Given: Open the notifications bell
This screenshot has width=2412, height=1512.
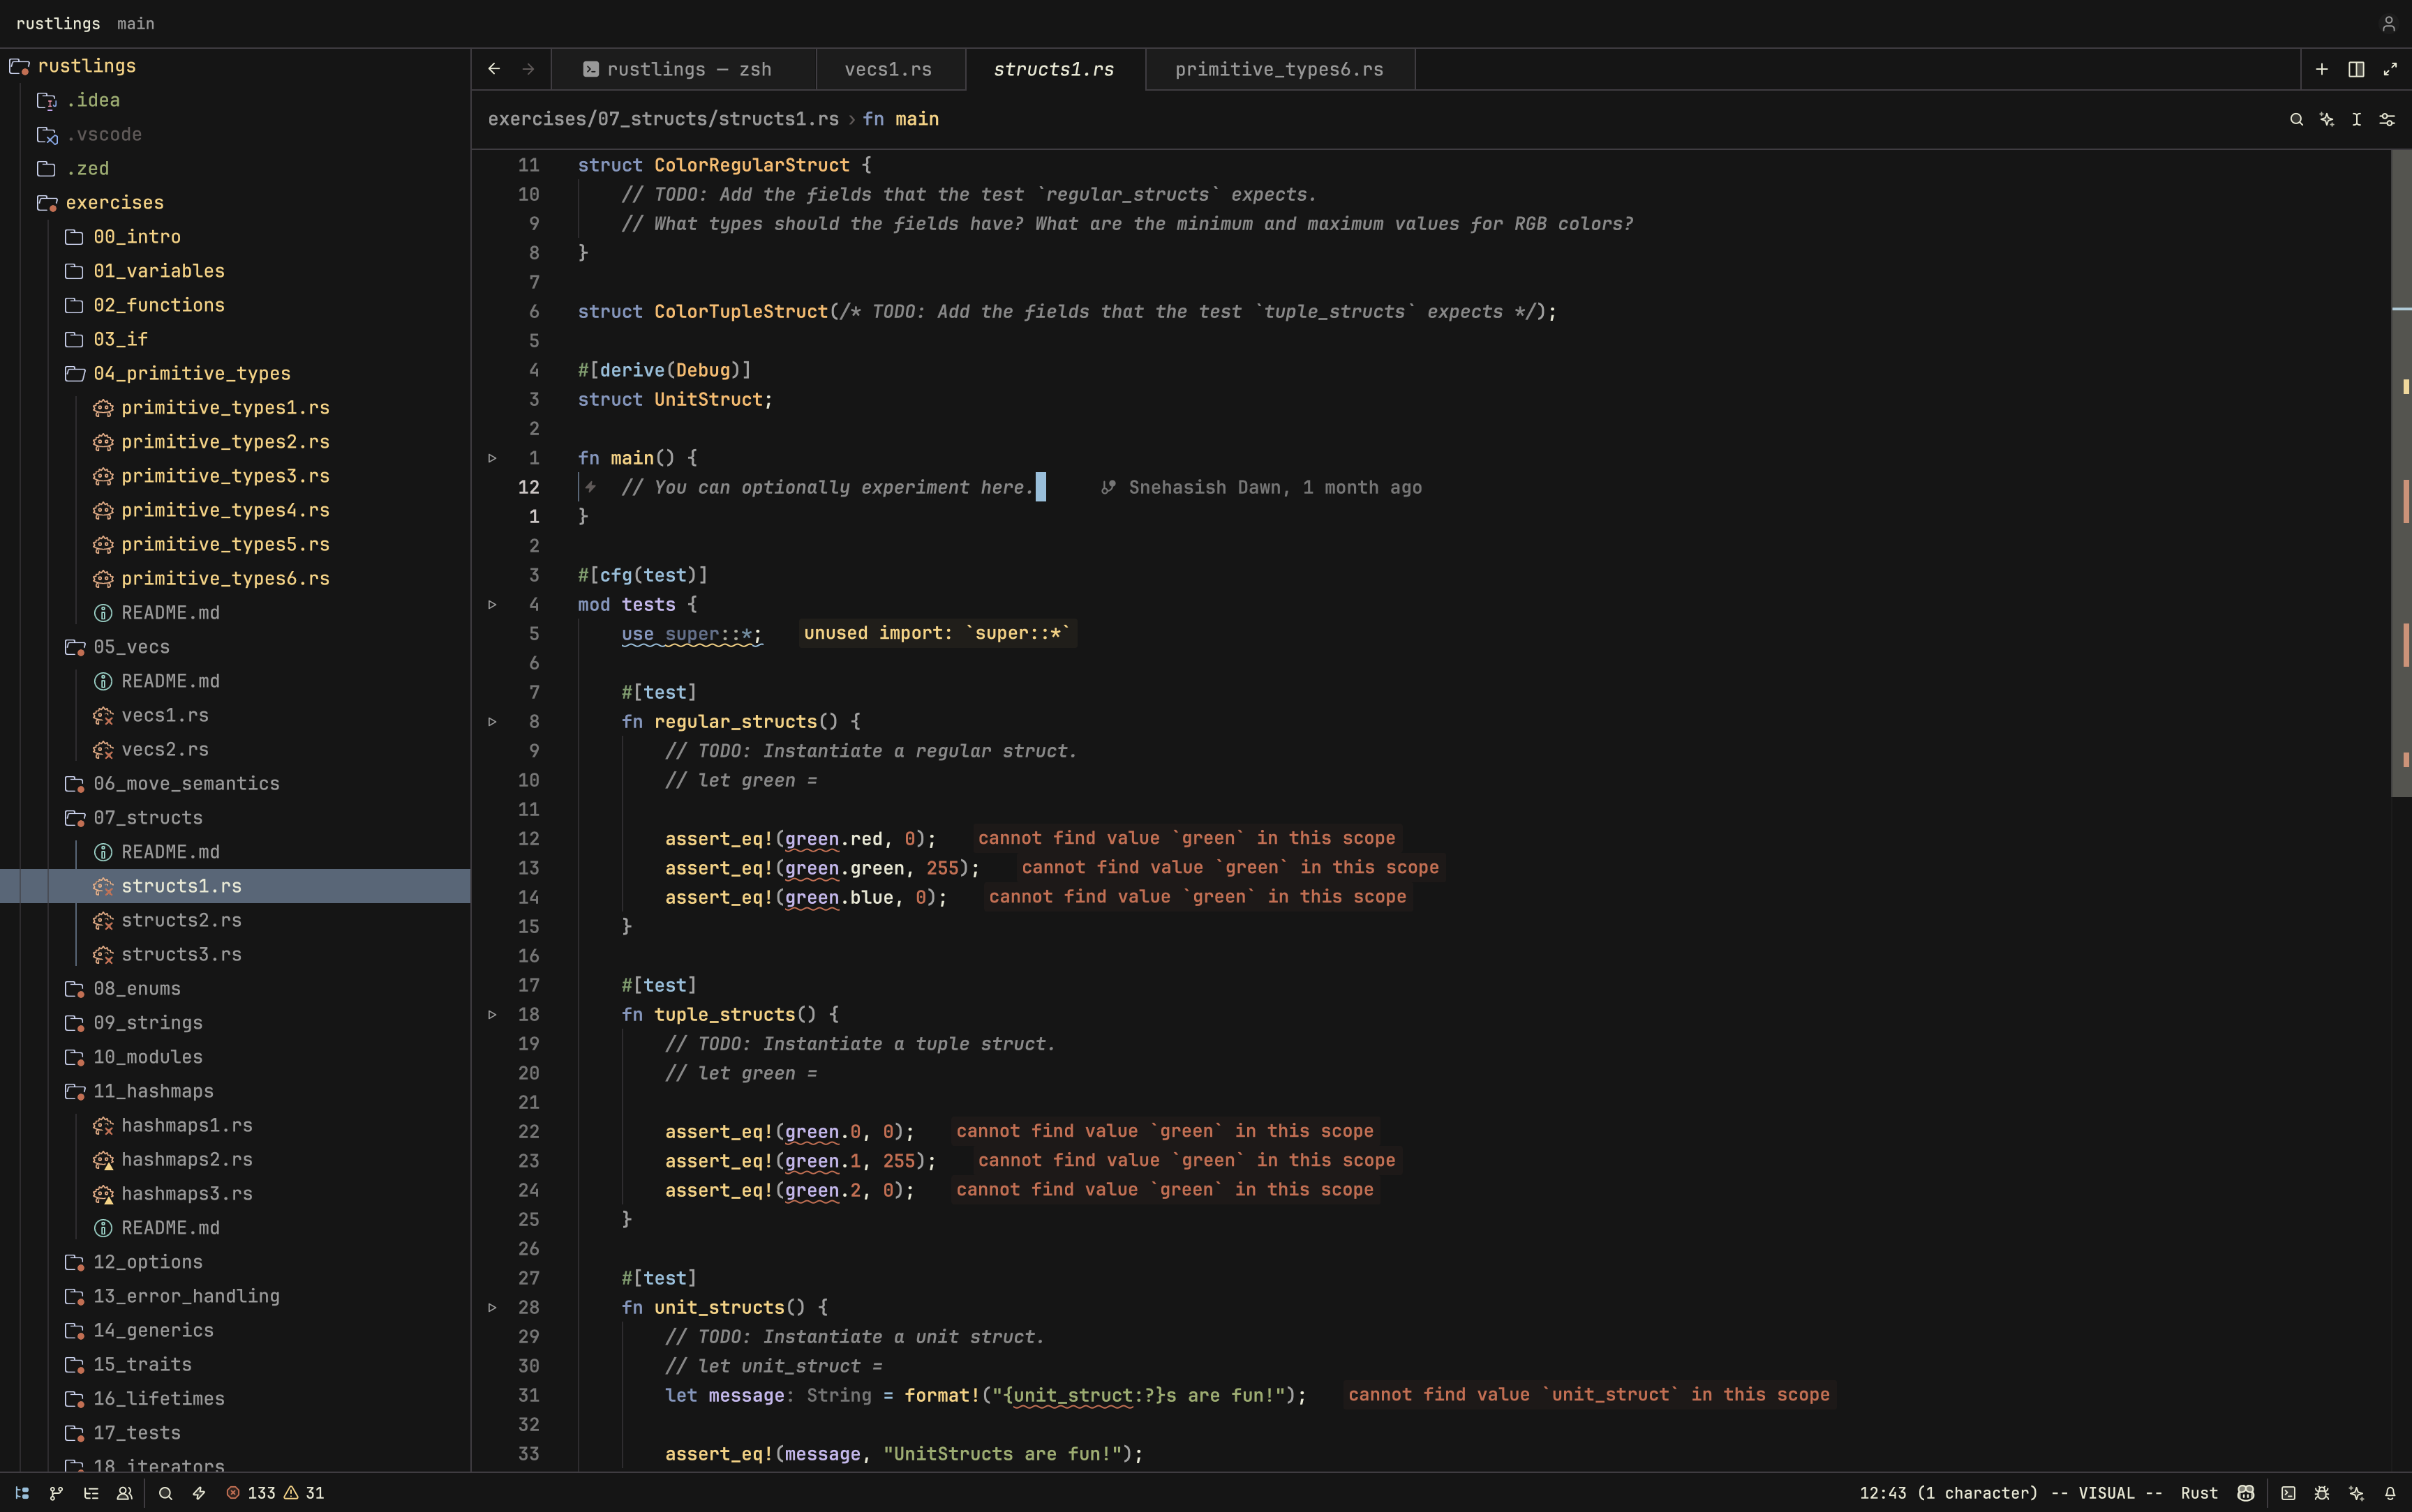Looking at the screenshot, I should (2390, 1493).
